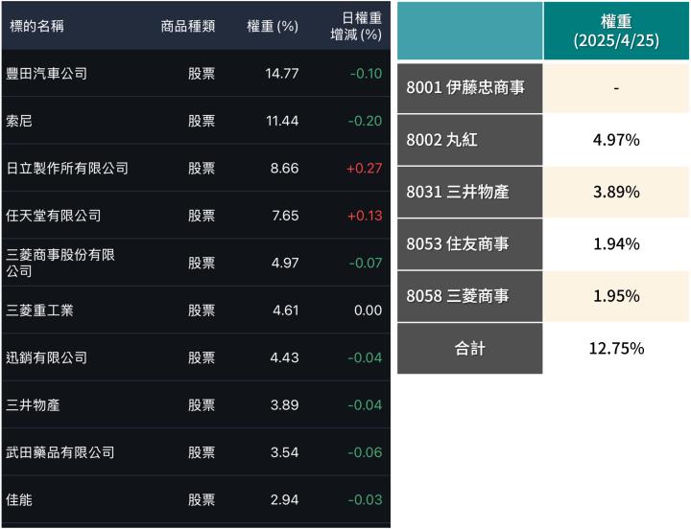
Task: Click the 12.75% total weight cell
Action: pos(615,348)
